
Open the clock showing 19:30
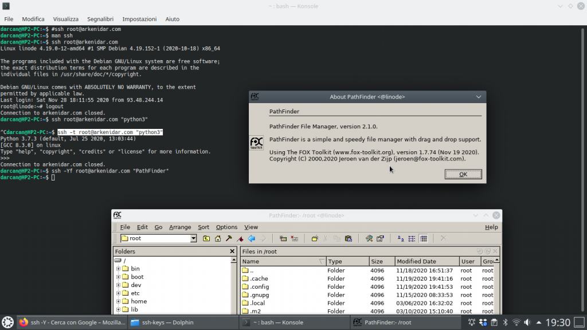(x=558, y=322)
